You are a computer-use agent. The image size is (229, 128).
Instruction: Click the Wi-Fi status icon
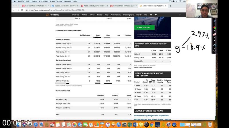tap(180, 1)
